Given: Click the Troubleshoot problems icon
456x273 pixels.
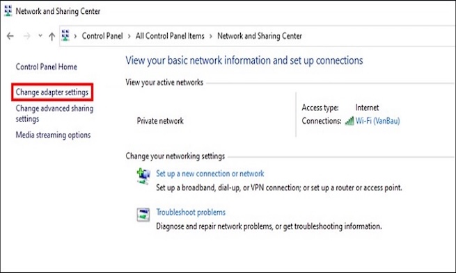Looking at the screenshot, I should pyautogui.click(x=143, y=215).
